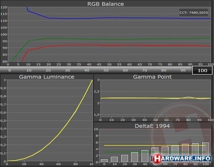Choose the 90 grayscale level button

point(183,70)
